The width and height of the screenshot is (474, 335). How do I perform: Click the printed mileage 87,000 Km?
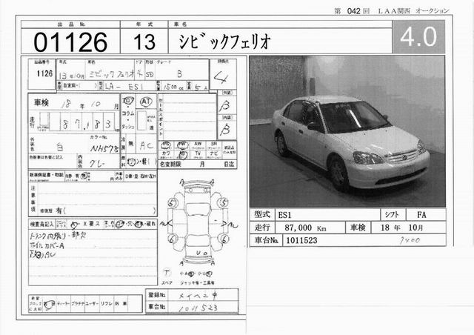305,228
